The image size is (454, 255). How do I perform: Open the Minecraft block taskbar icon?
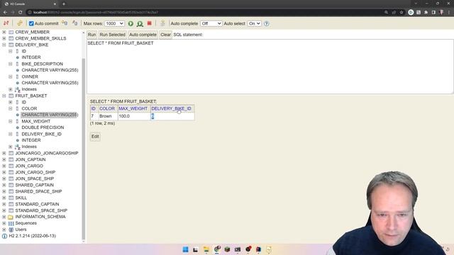coord(227,249)
